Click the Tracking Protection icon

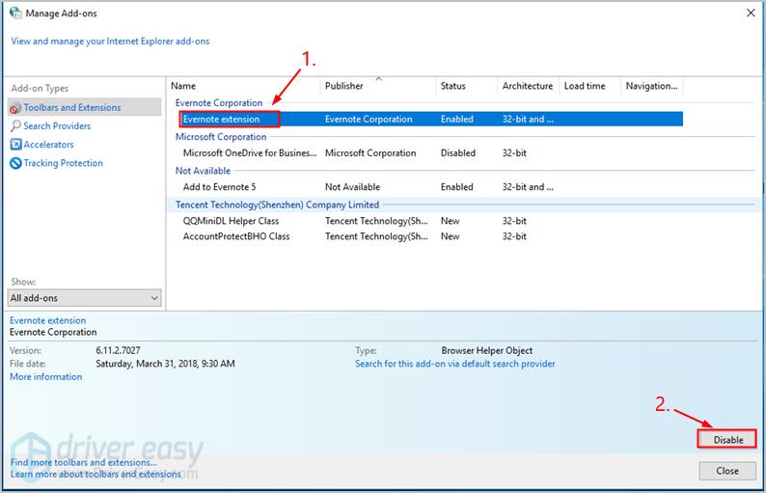coord(15,163)
